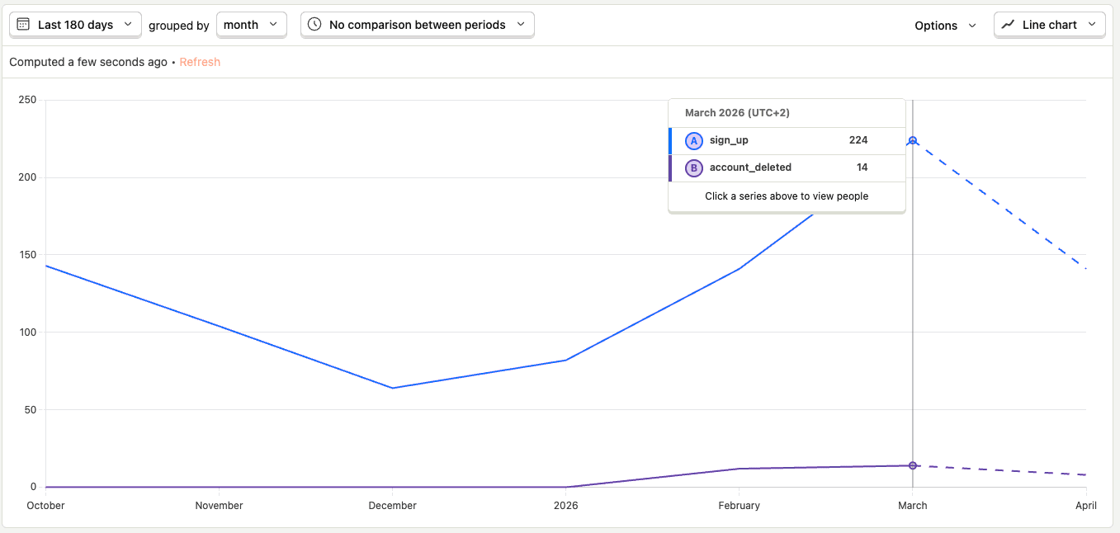The image size is (1120, 533).
Task: Click the line chart type icon
Action: [1008, 25]
